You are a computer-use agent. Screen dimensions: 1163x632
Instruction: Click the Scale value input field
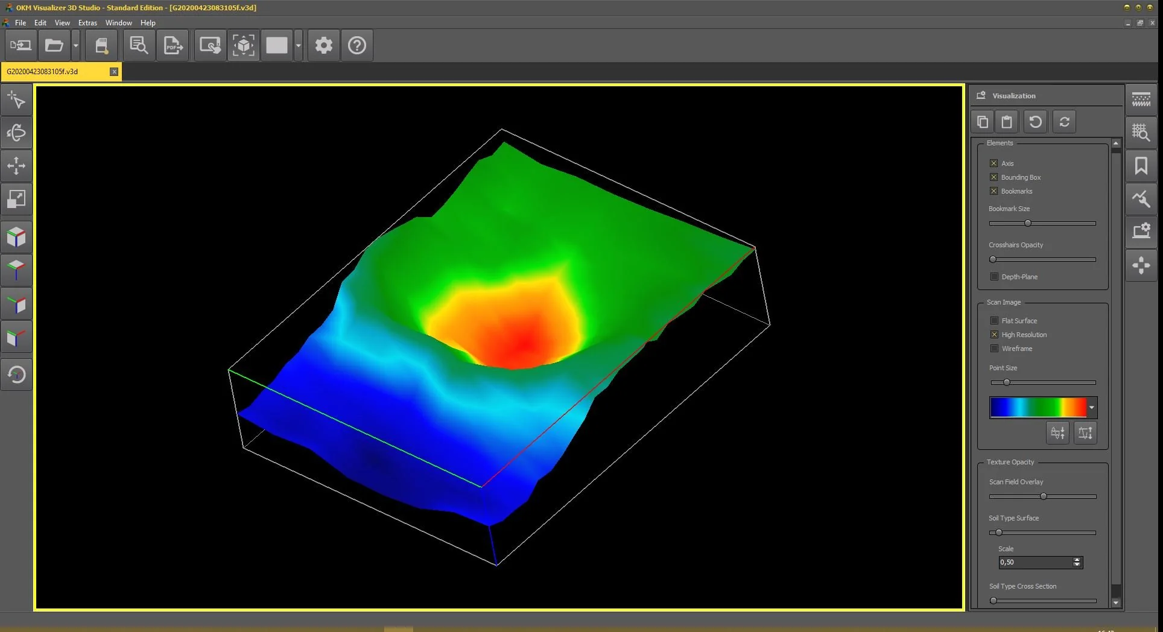click(x=1035, y=562)
